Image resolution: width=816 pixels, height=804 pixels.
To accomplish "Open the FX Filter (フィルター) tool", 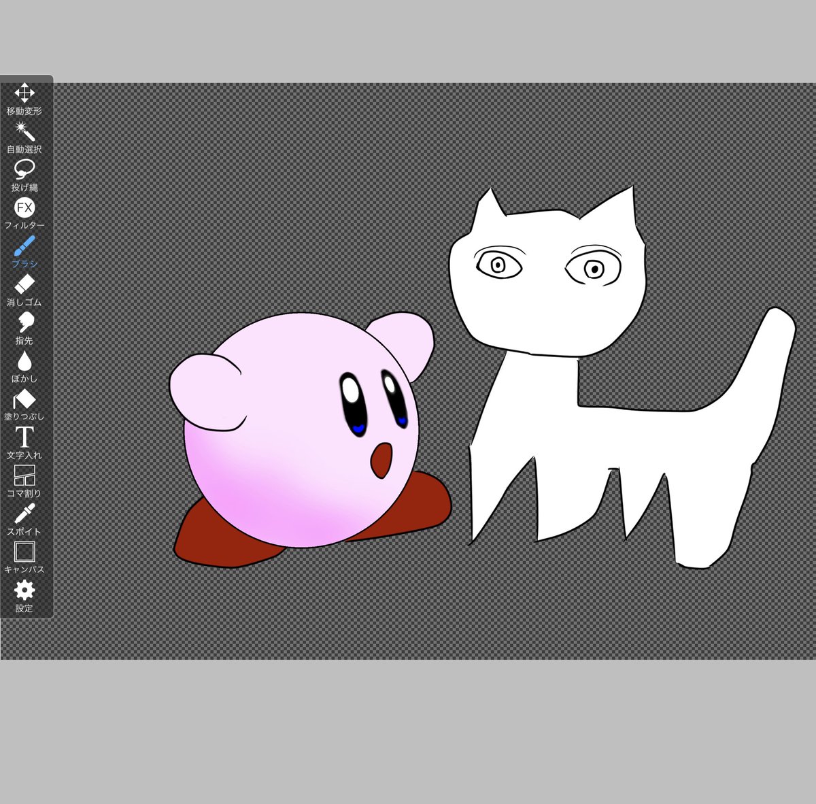I will click(x=24, y=213).
